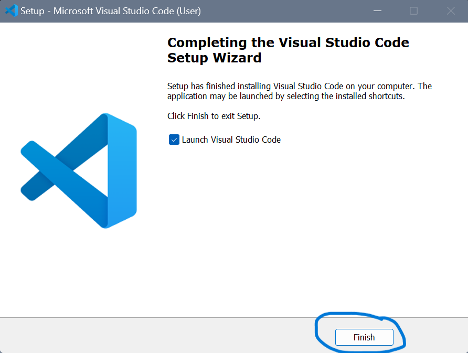
Task: Click the large Visual Studio Code logo
Action: [x=79, y=170]
